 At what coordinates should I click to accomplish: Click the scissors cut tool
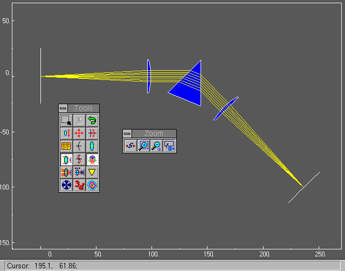pyautogui.click(x=79, y=120)
